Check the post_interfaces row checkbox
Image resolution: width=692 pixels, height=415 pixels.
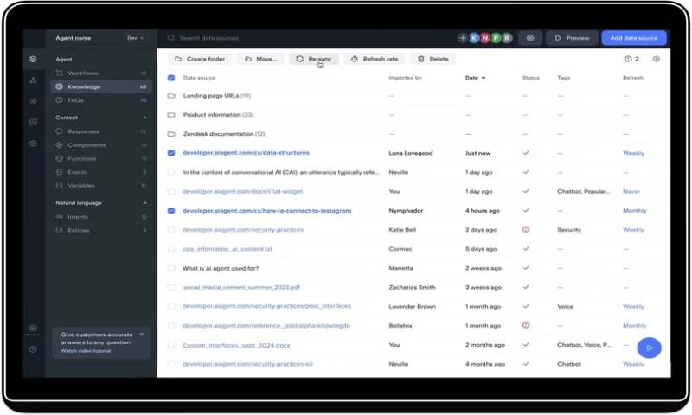(171, 307)
